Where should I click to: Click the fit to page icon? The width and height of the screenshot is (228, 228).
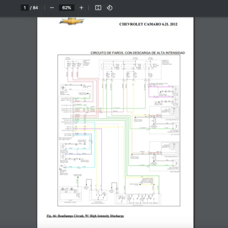coord(98,8)
